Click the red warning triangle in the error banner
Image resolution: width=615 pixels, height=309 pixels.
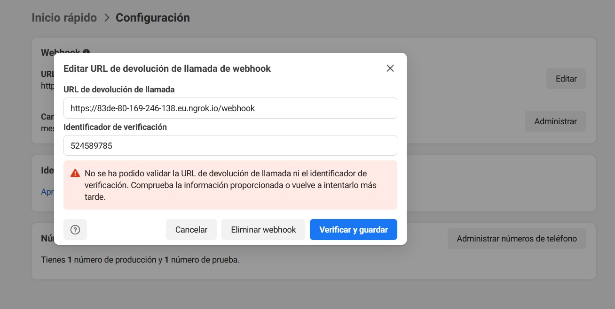74,173
